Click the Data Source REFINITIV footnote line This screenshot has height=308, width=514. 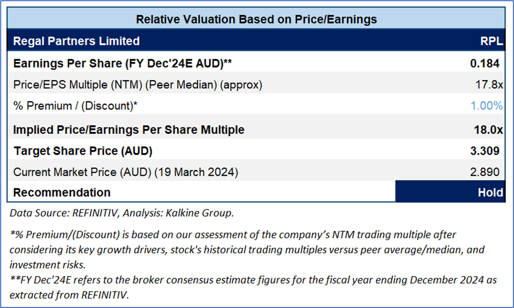click(122, 213)
